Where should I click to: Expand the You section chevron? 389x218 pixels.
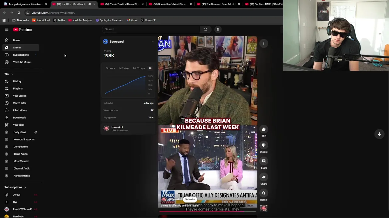tap(12, 74)
